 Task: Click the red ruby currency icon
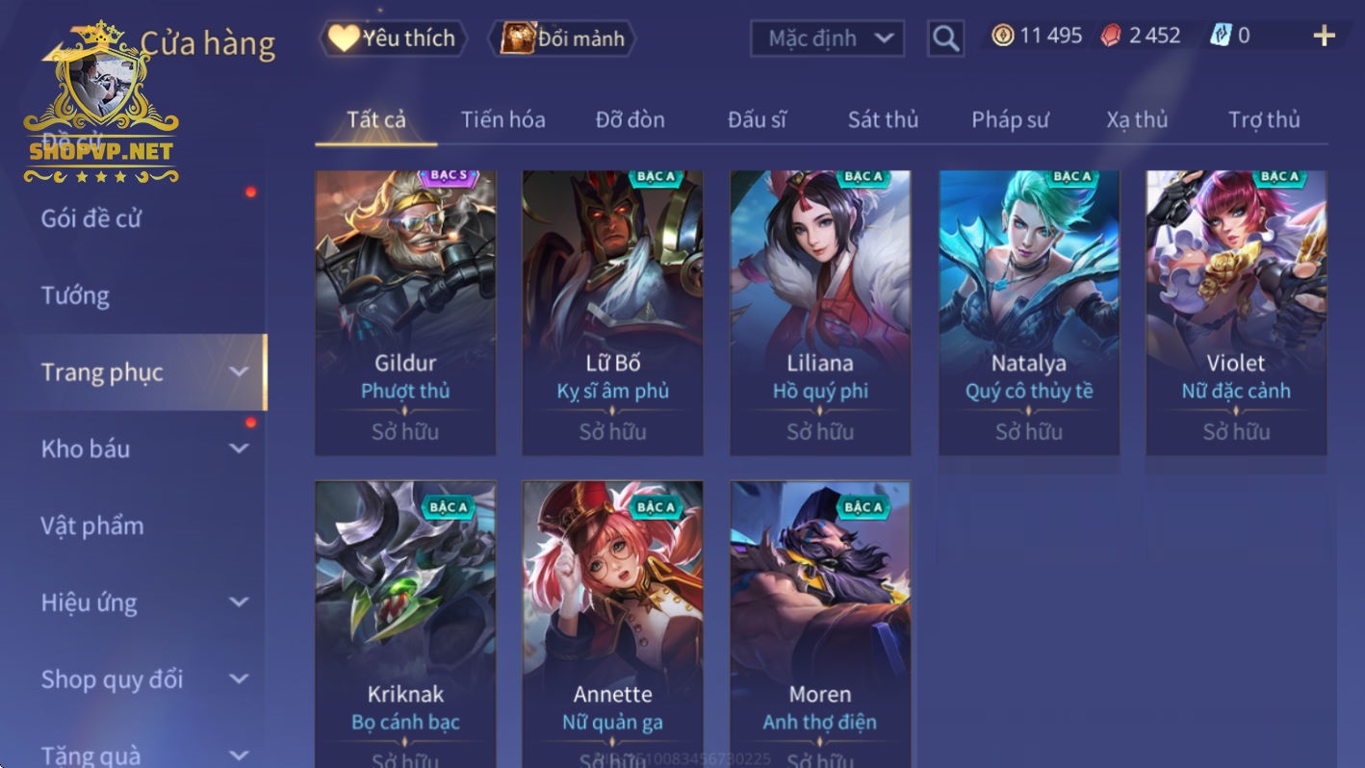(x=1111, y=36)
